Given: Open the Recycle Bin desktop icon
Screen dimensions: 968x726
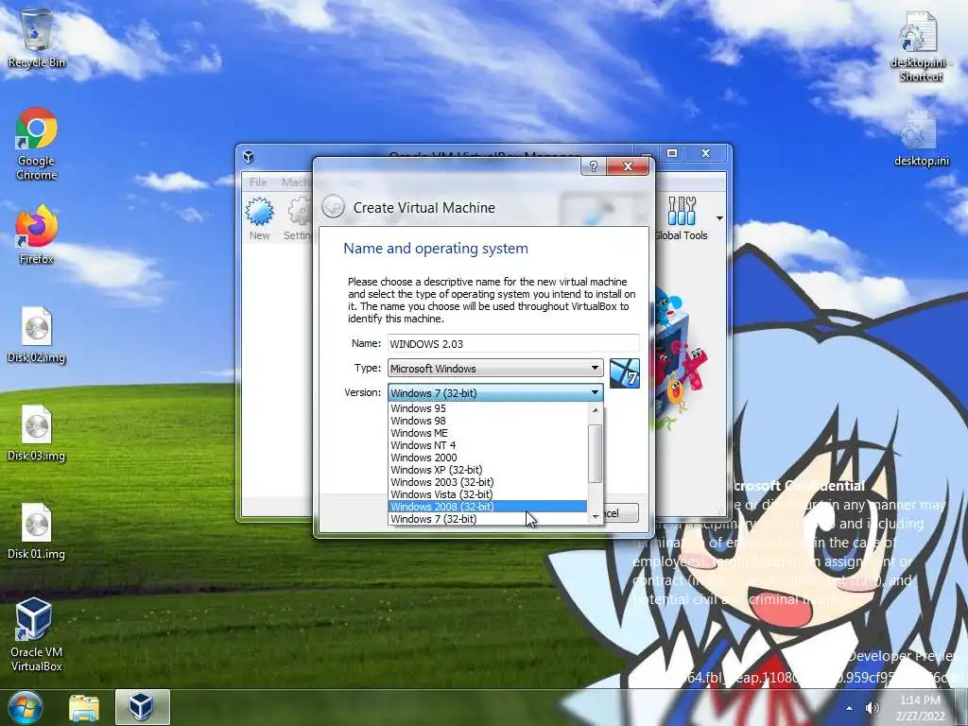Looking at the screenshot, I should (37, 38).
